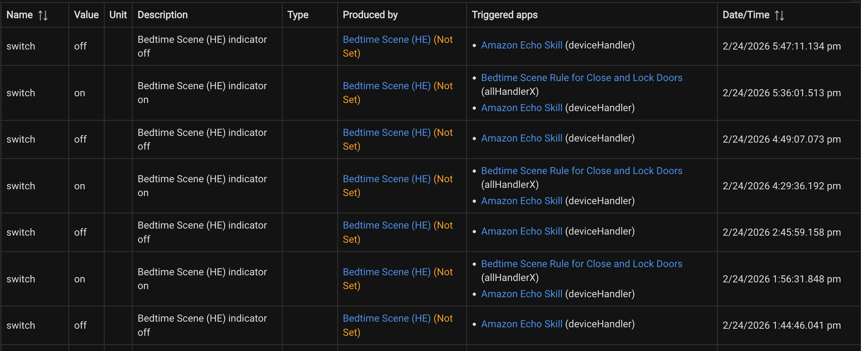Click the Name column sort arrows icon
861x351 pixels.
(43, 15)
